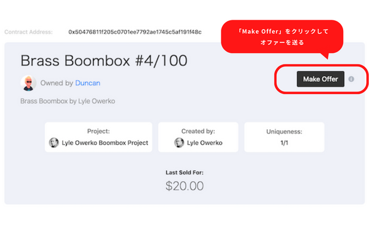Click the Owned by text

(57, 82)
